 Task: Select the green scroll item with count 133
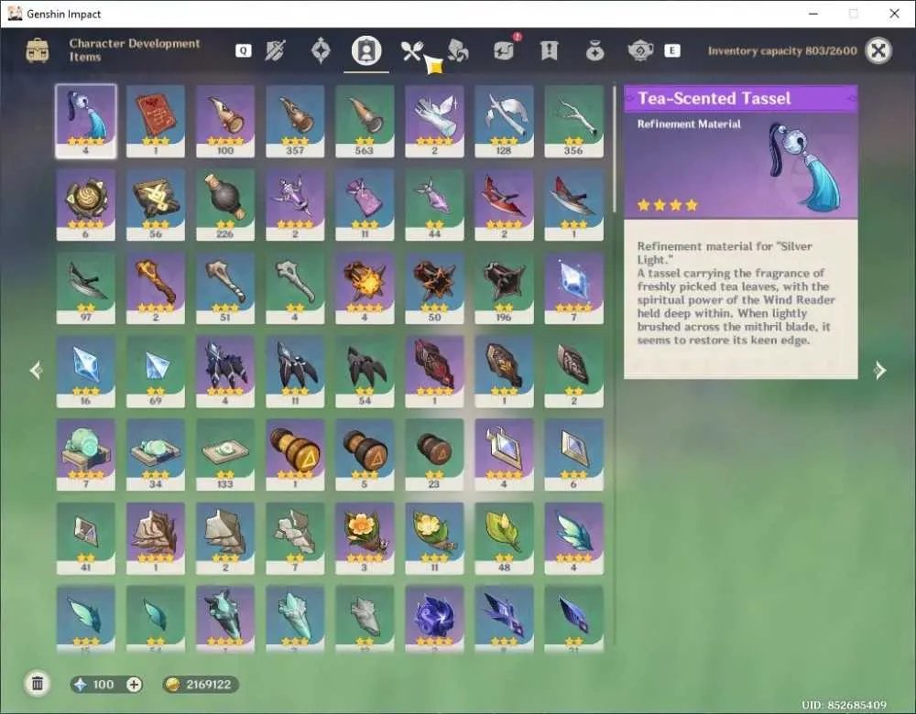(x=225, y=455)
